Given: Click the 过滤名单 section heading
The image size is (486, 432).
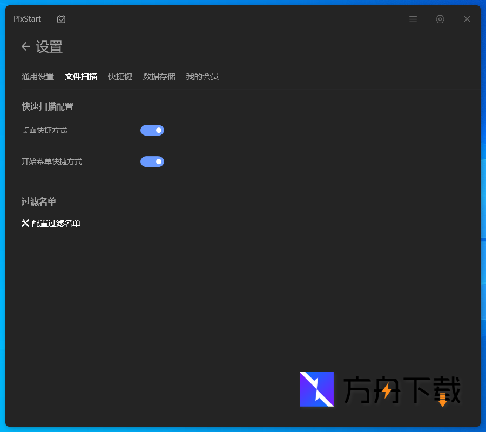Looking at the screenshot, I should point(38,201).
